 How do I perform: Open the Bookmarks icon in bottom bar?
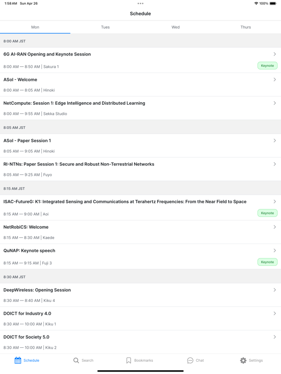click(x=129, y=360)
